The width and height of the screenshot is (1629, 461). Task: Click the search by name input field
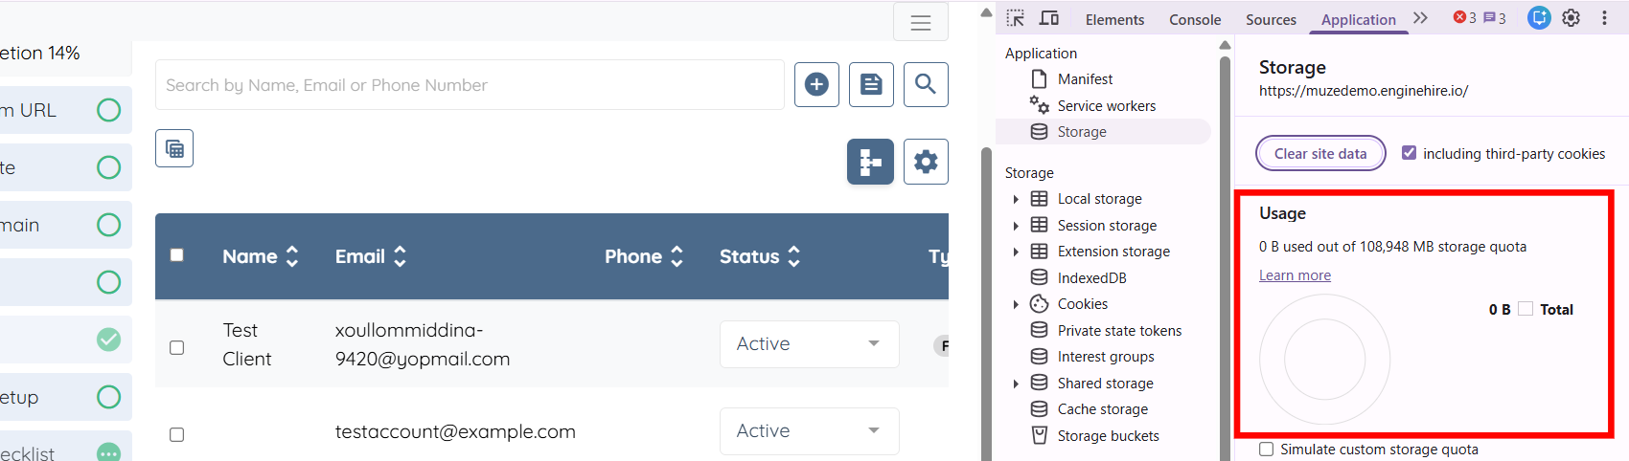(470, 85)
